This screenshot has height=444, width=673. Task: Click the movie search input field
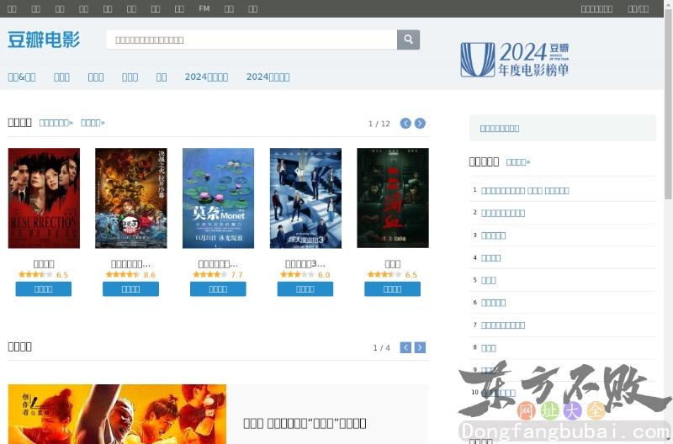(251, 40)
